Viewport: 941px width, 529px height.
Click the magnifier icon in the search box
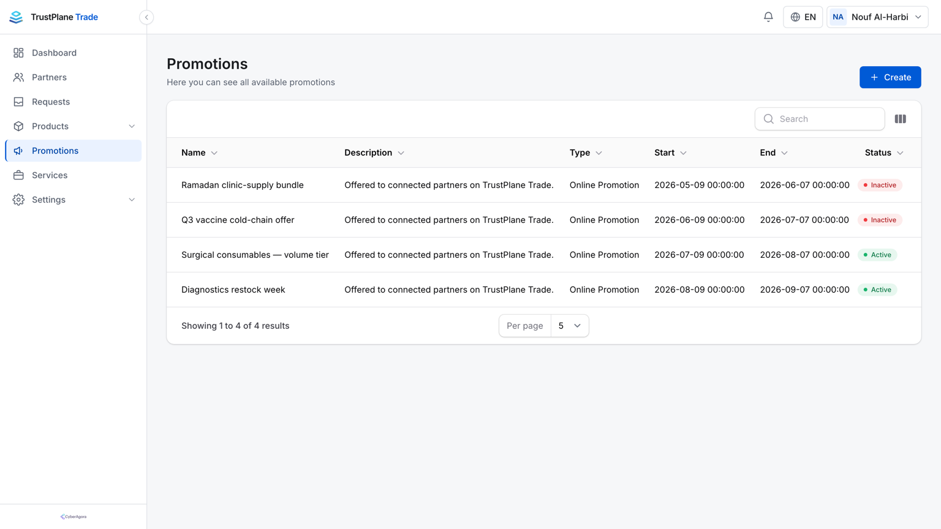(x=768, y=119)
